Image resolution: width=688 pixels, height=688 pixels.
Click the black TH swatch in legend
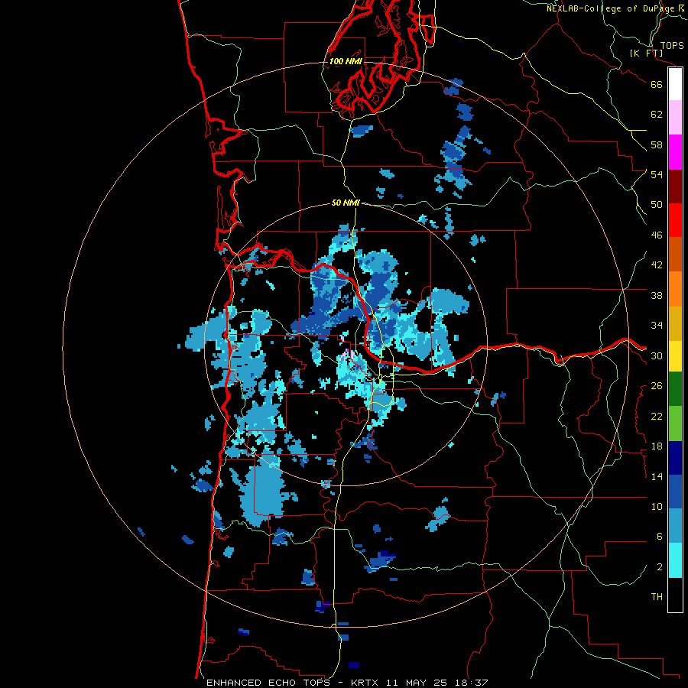point(675,595)
